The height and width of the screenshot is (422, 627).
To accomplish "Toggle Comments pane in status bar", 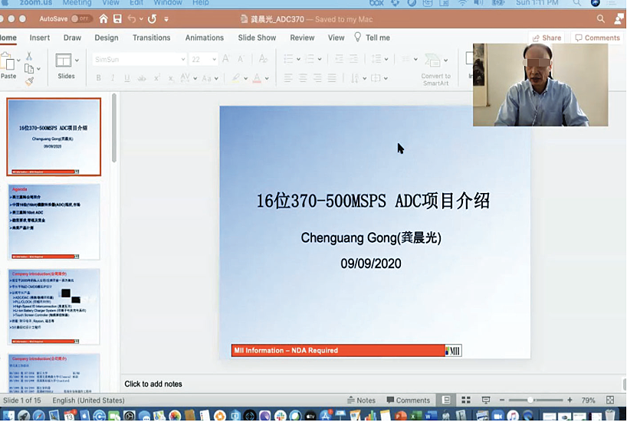I will click(409, 400).
